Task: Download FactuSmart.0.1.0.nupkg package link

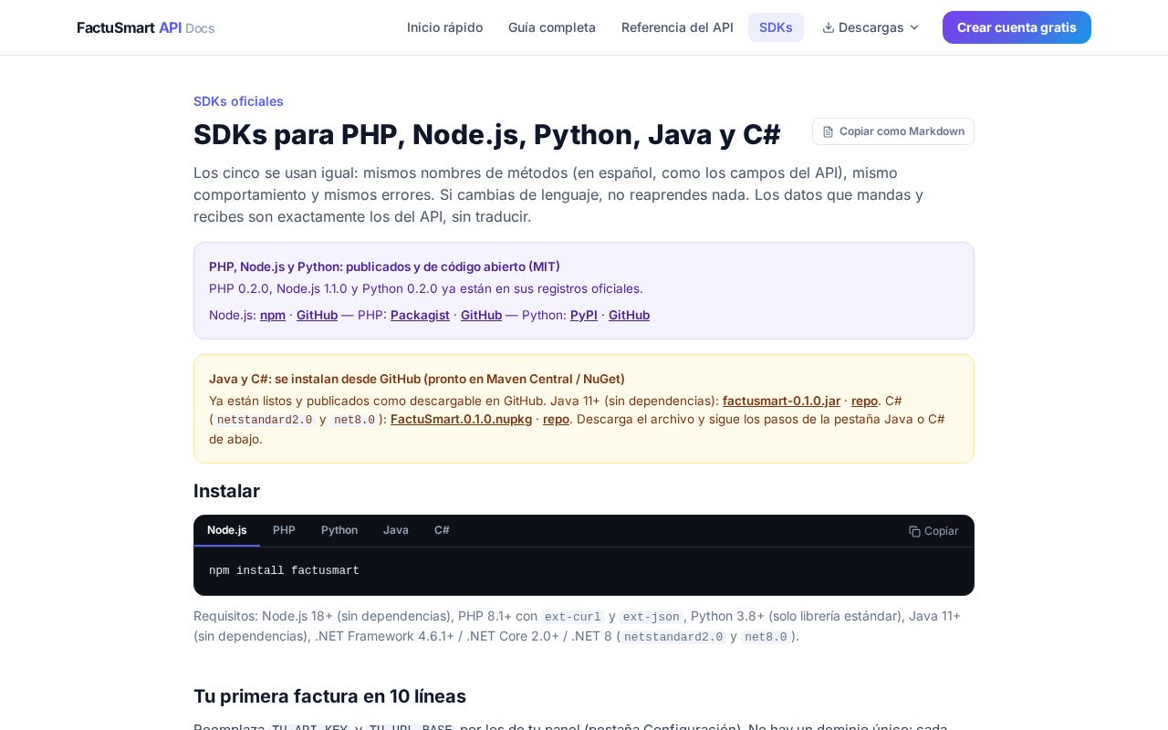Action: [461, 419]
